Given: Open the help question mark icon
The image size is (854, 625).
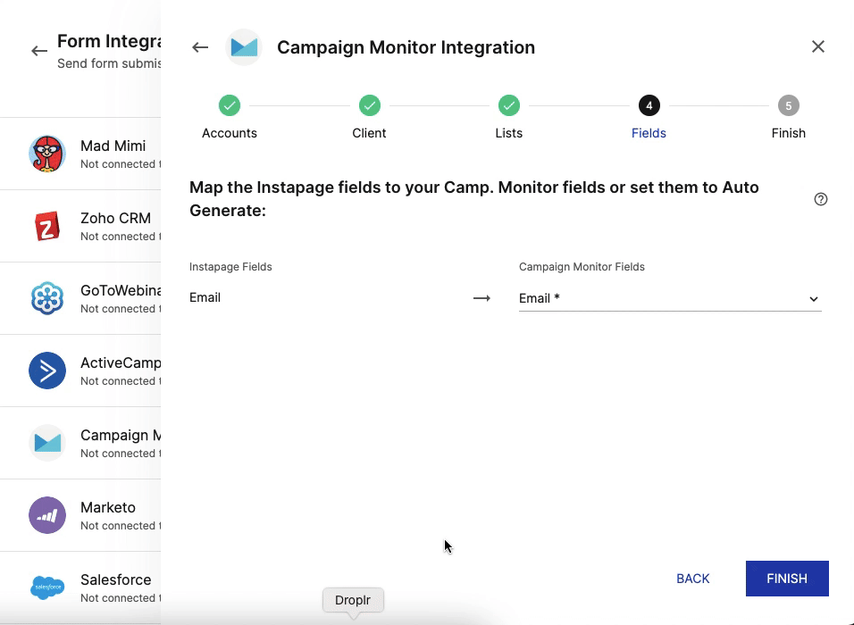Looking at the screenshot, I should pyautogui.click(x=821, y=199).
